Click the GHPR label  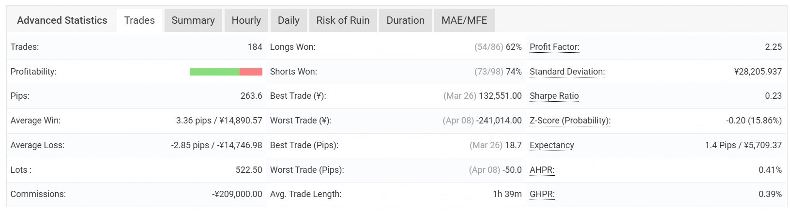[542, 194]
